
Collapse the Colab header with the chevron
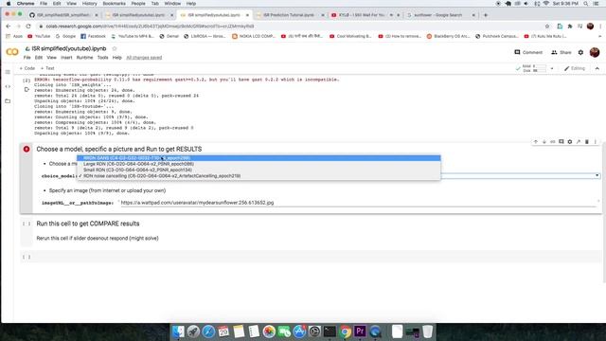click(x=597, y=68)
